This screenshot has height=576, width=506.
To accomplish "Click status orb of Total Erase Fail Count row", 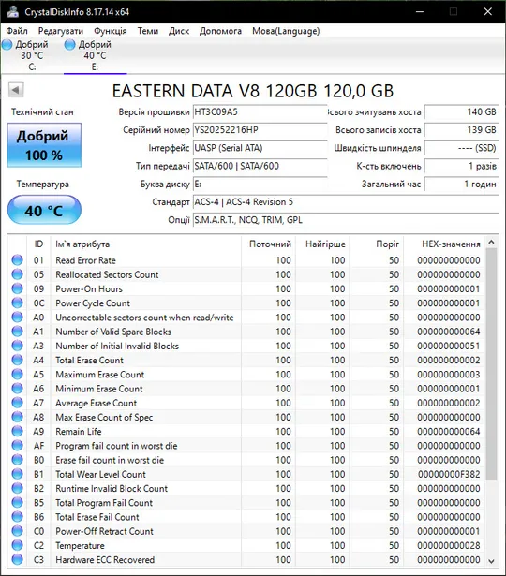I will click(17, 517).
